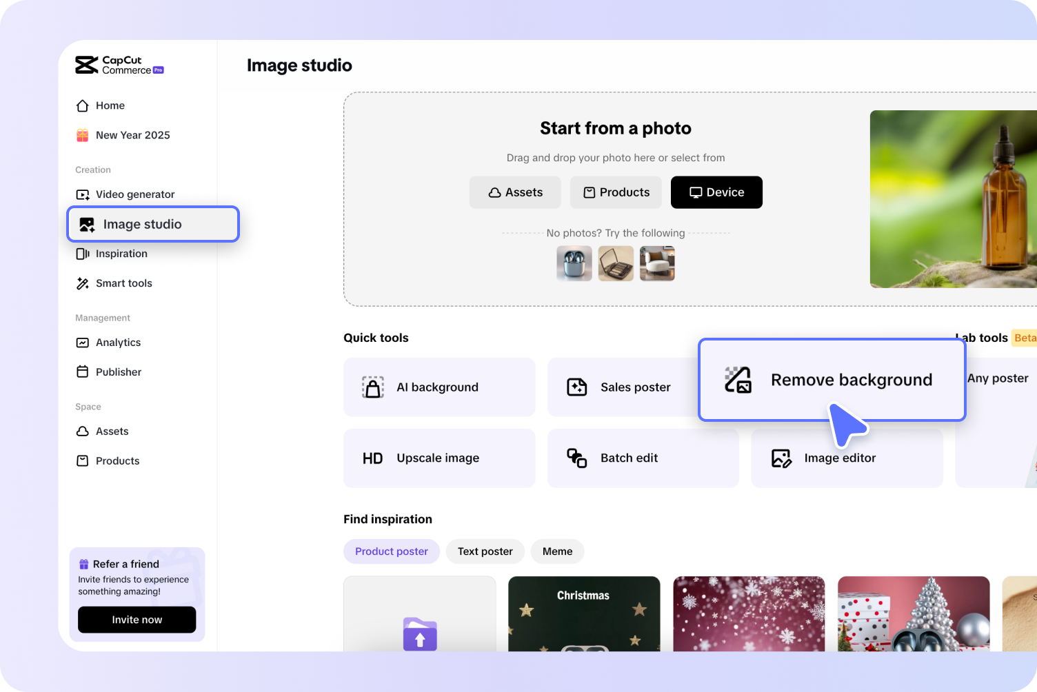Select the Meme inspiration tab
Screen dimensions: 1037x692
pyautogui.click(x=557, y=551)
